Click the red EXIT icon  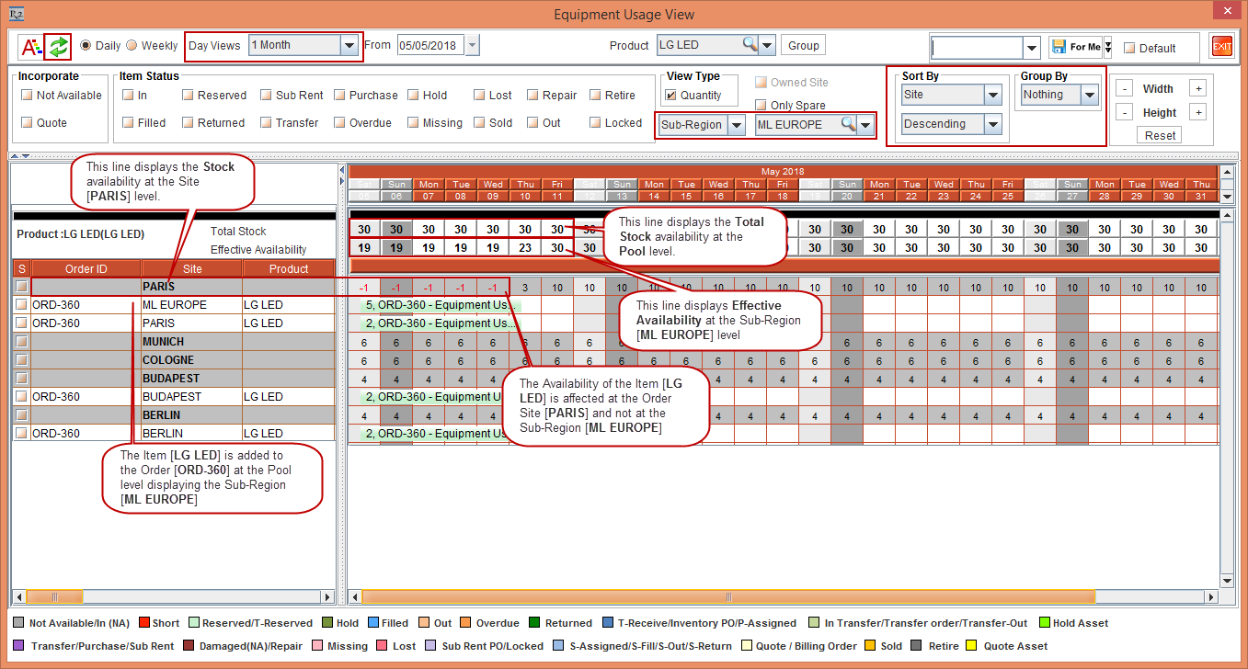[1221, 47]
